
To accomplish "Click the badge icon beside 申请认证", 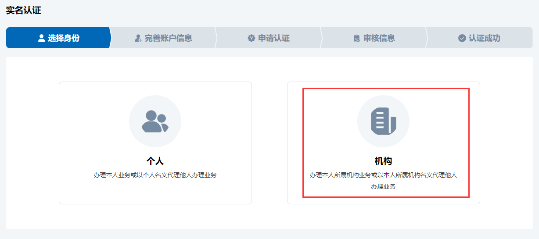I will (251, 38).
